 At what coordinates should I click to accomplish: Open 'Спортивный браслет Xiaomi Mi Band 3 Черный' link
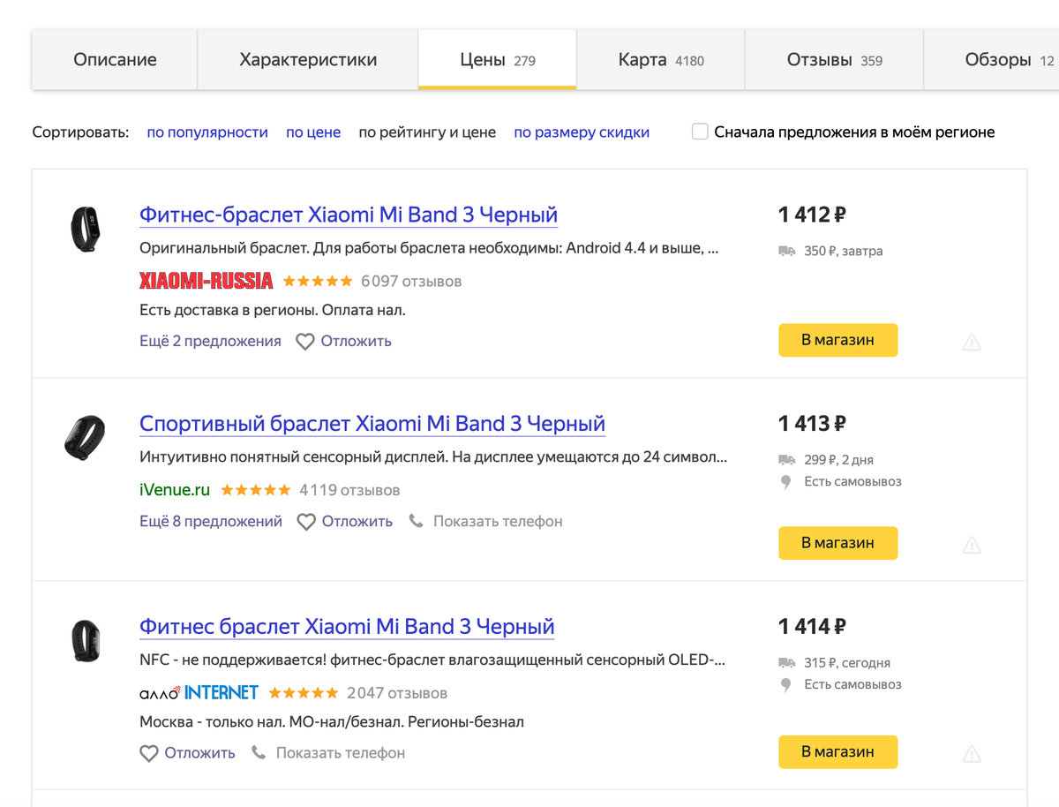point(372,424)
